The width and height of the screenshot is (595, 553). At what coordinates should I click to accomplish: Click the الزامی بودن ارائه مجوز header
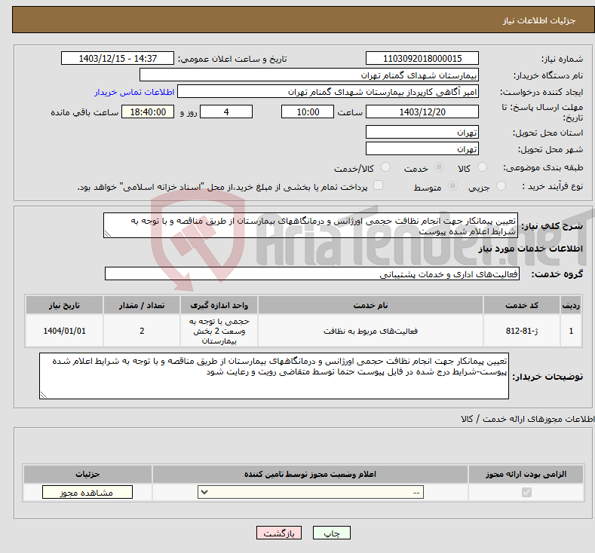pos(526,474)
